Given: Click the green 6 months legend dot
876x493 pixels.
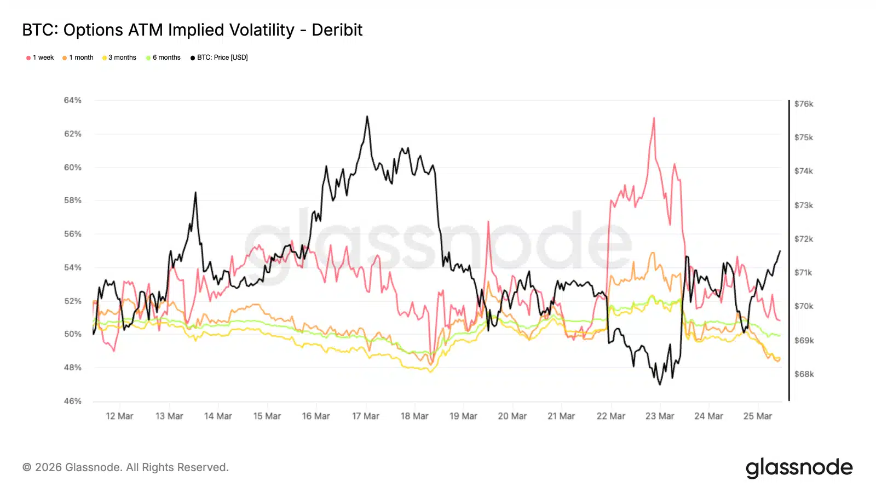Looking at the screenshot, I should (x=148, y=58).
